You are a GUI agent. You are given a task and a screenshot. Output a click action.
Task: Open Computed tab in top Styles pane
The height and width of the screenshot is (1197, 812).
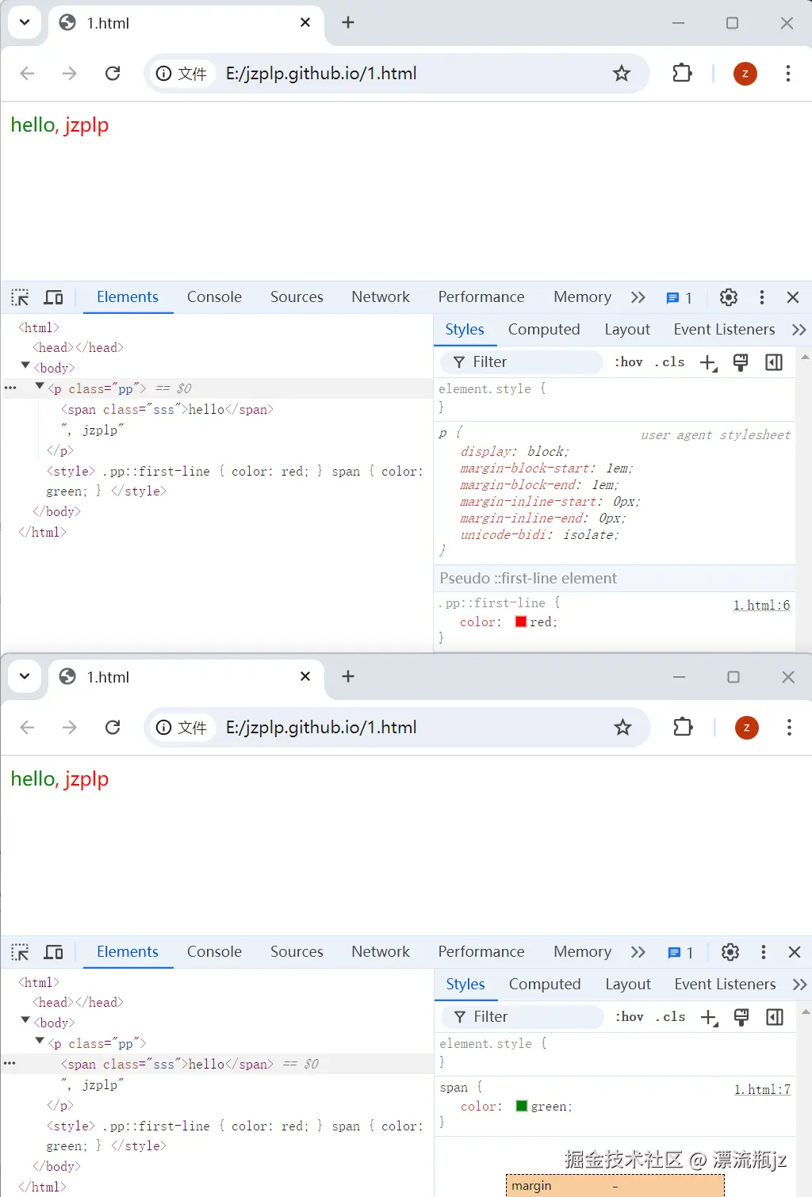[544, 330]
